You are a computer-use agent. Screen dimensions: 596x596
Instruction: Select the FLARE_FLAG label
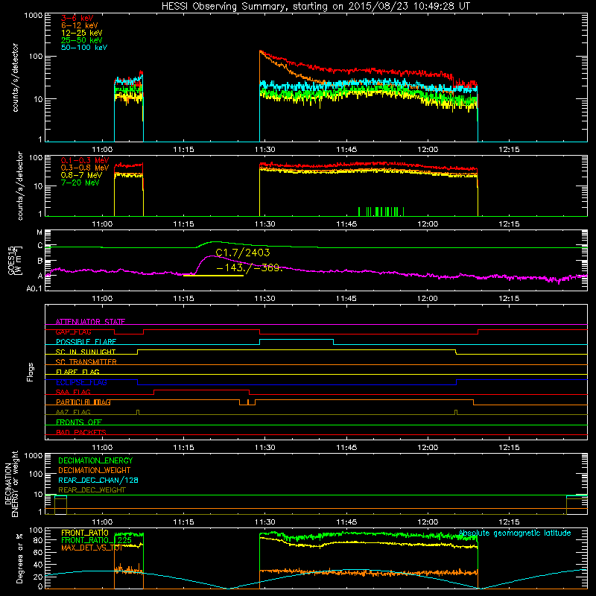tap(77, 372)
